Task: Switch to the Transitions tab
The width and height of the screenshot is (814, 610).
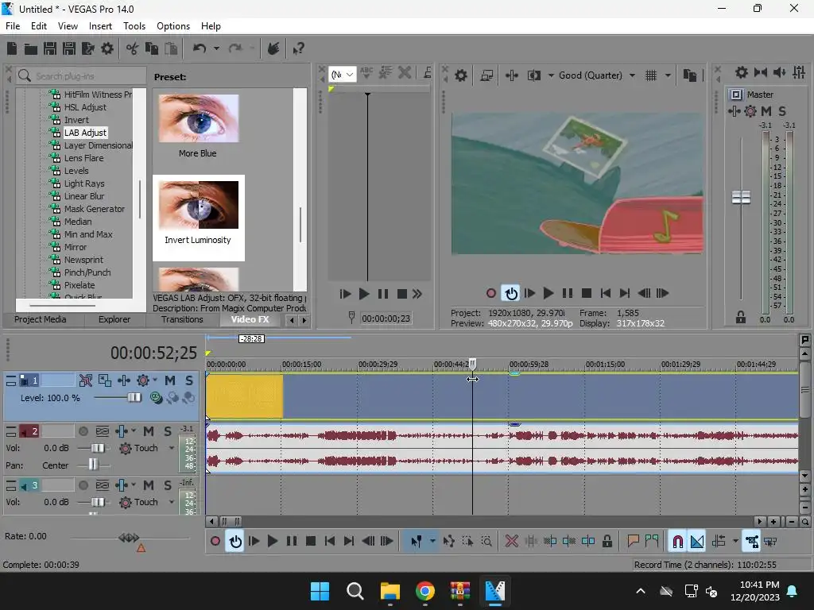Action: click(x=182, y=319)
